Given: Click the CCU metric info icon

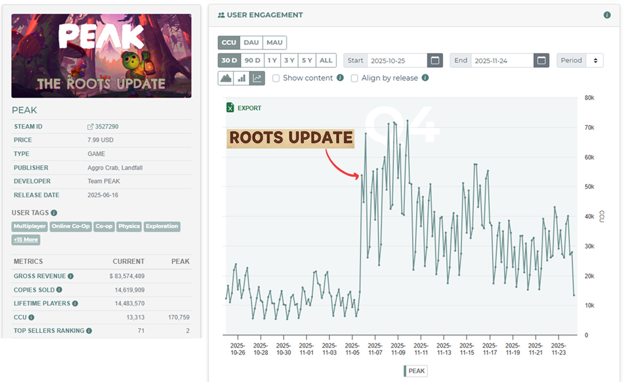Looking at the screenshot, I should (31, 317).
